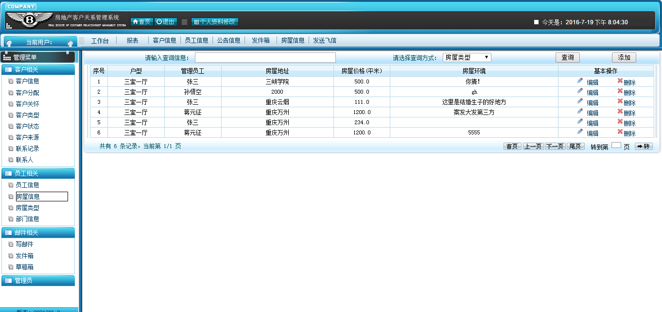Click the Bentley winged logo in header

[x=29, y=20]
